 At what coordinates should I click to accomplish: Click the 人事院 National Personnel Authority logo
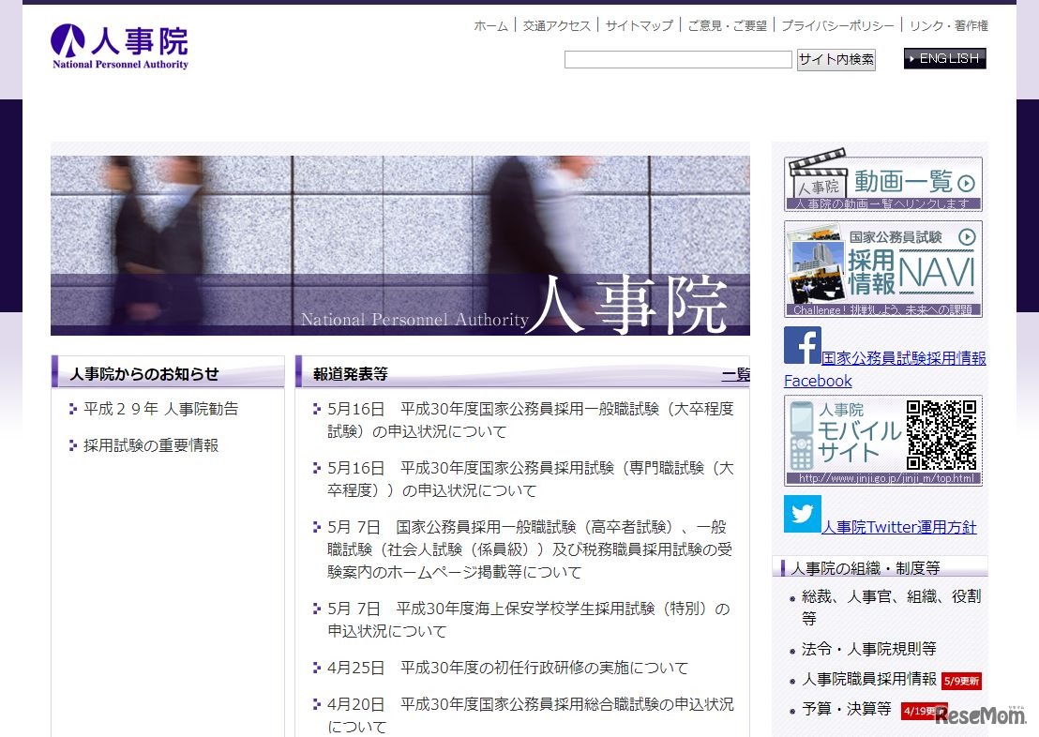pyautogui.click(x=120, y=46)
